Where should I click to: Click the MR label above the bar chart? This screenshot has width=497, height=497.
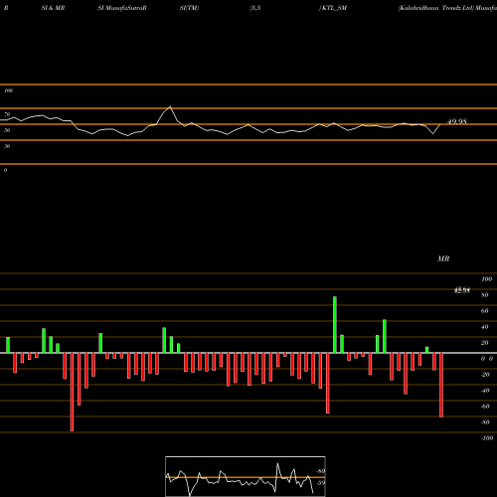tap(443, 258)
